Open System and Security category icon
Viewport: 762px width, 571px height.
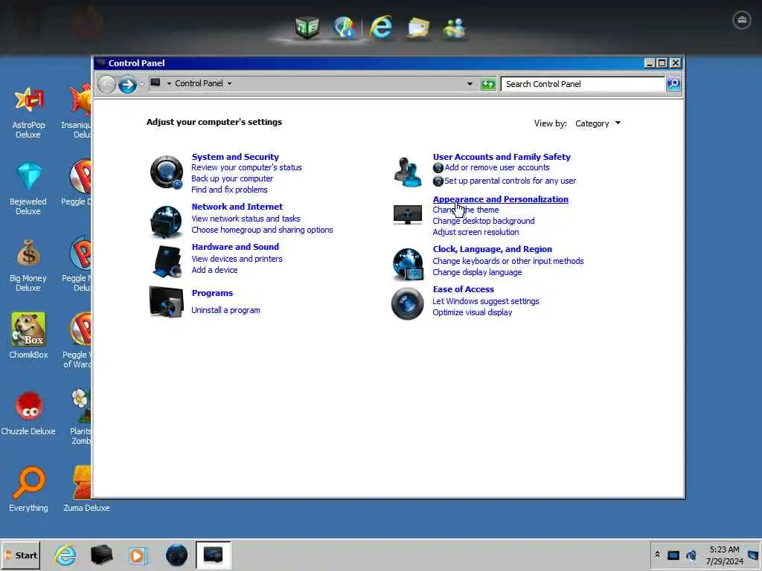(166, 172)
